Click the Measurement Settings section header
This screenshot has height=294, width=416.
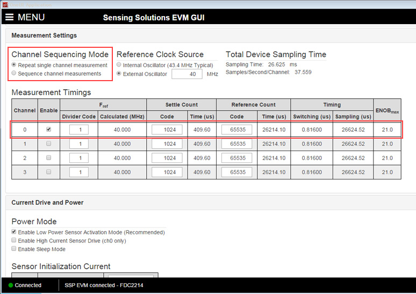(x=44, y=35)
